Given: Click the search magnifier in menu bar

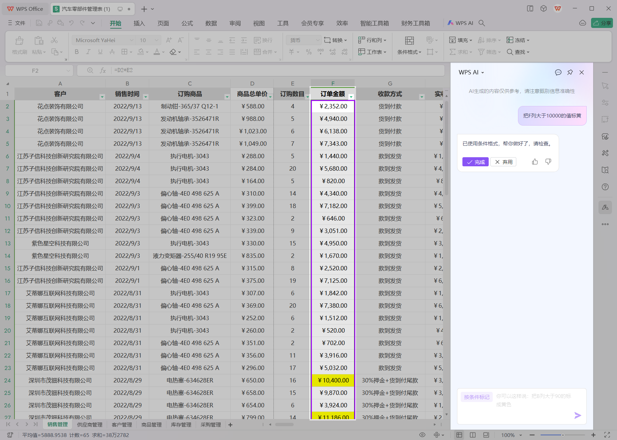Looking at the screenshot, I should 482,23.
